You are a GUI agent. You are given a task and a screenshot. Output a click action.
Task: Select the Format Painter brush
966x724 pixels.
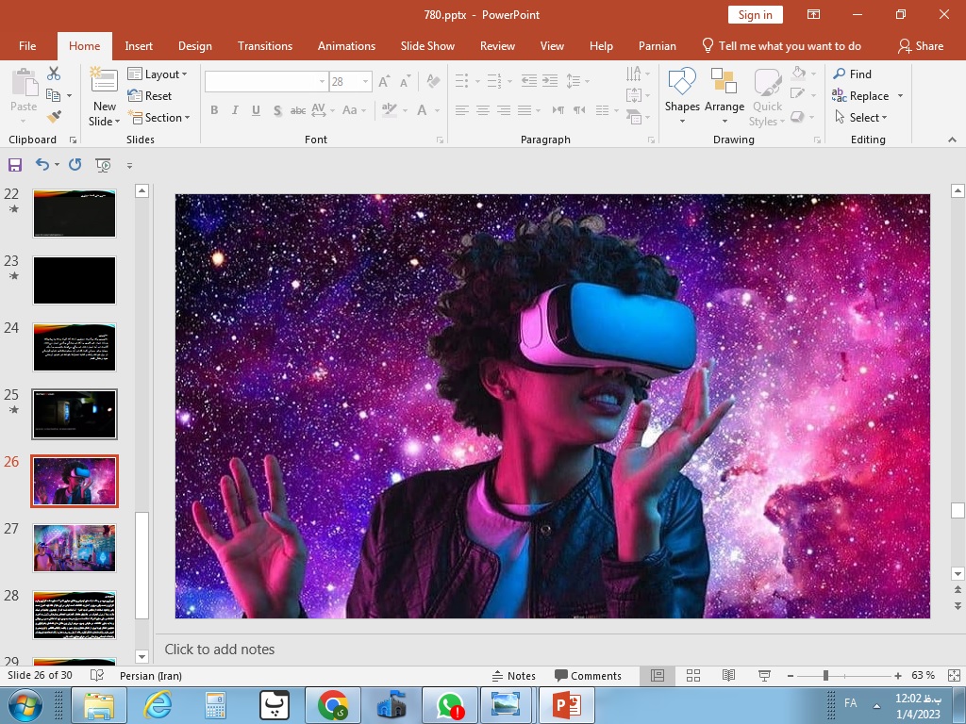54,117
